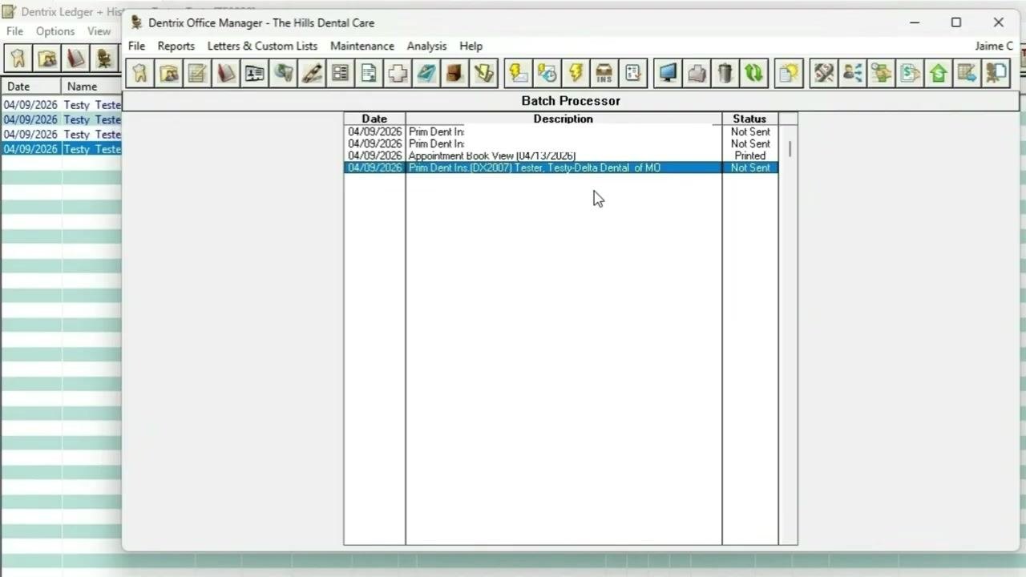1026x577 pixels.
Task: Open the red book icon in Office Manager toolbar
Action: [x=226, y=74]
